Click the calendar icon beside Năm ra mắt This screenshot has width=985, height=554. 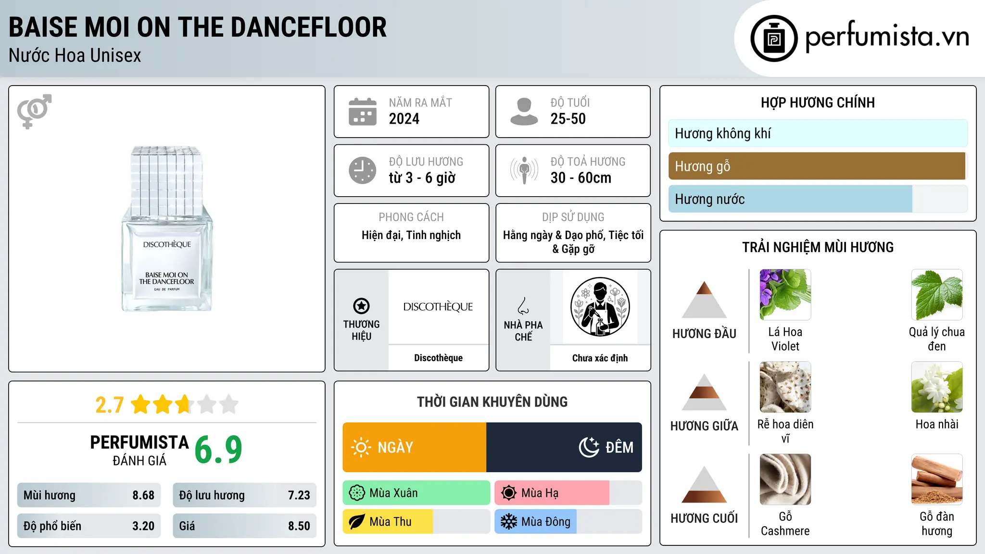click(363, 112)
